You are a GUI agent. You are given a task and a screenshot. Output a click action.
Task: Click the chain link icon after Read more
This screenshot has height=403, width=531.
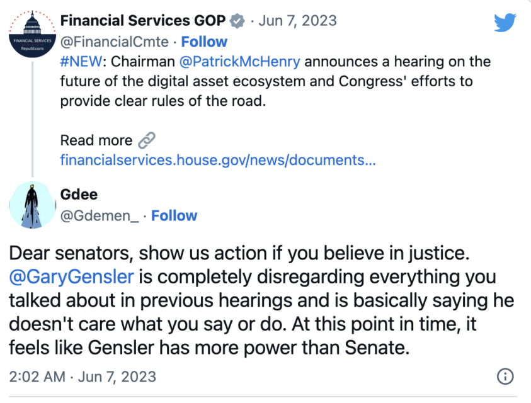click(147, 140)
